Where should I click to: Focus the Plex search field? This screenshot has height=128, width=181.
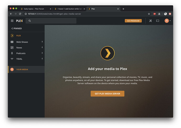[x=51, y=21]
